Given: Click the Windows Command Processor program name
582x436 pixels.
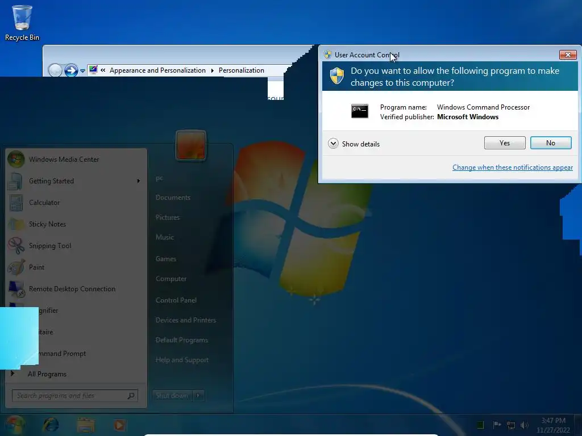Looking at the screenshot, I should (x=483, y=107).
